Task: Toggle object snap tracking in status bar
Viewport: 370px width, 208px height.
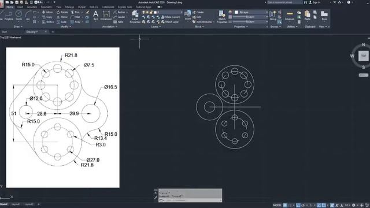Action: (x=319, y=205)
